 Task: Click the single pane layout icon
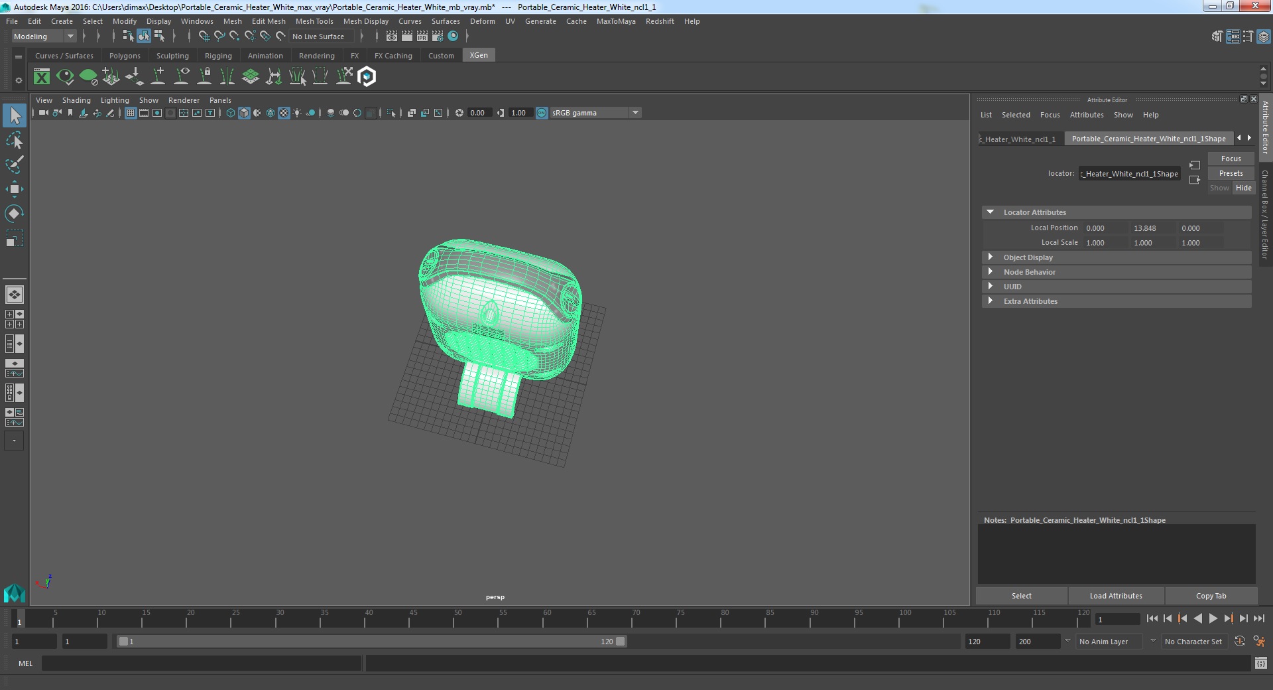(x=15, y=294)
